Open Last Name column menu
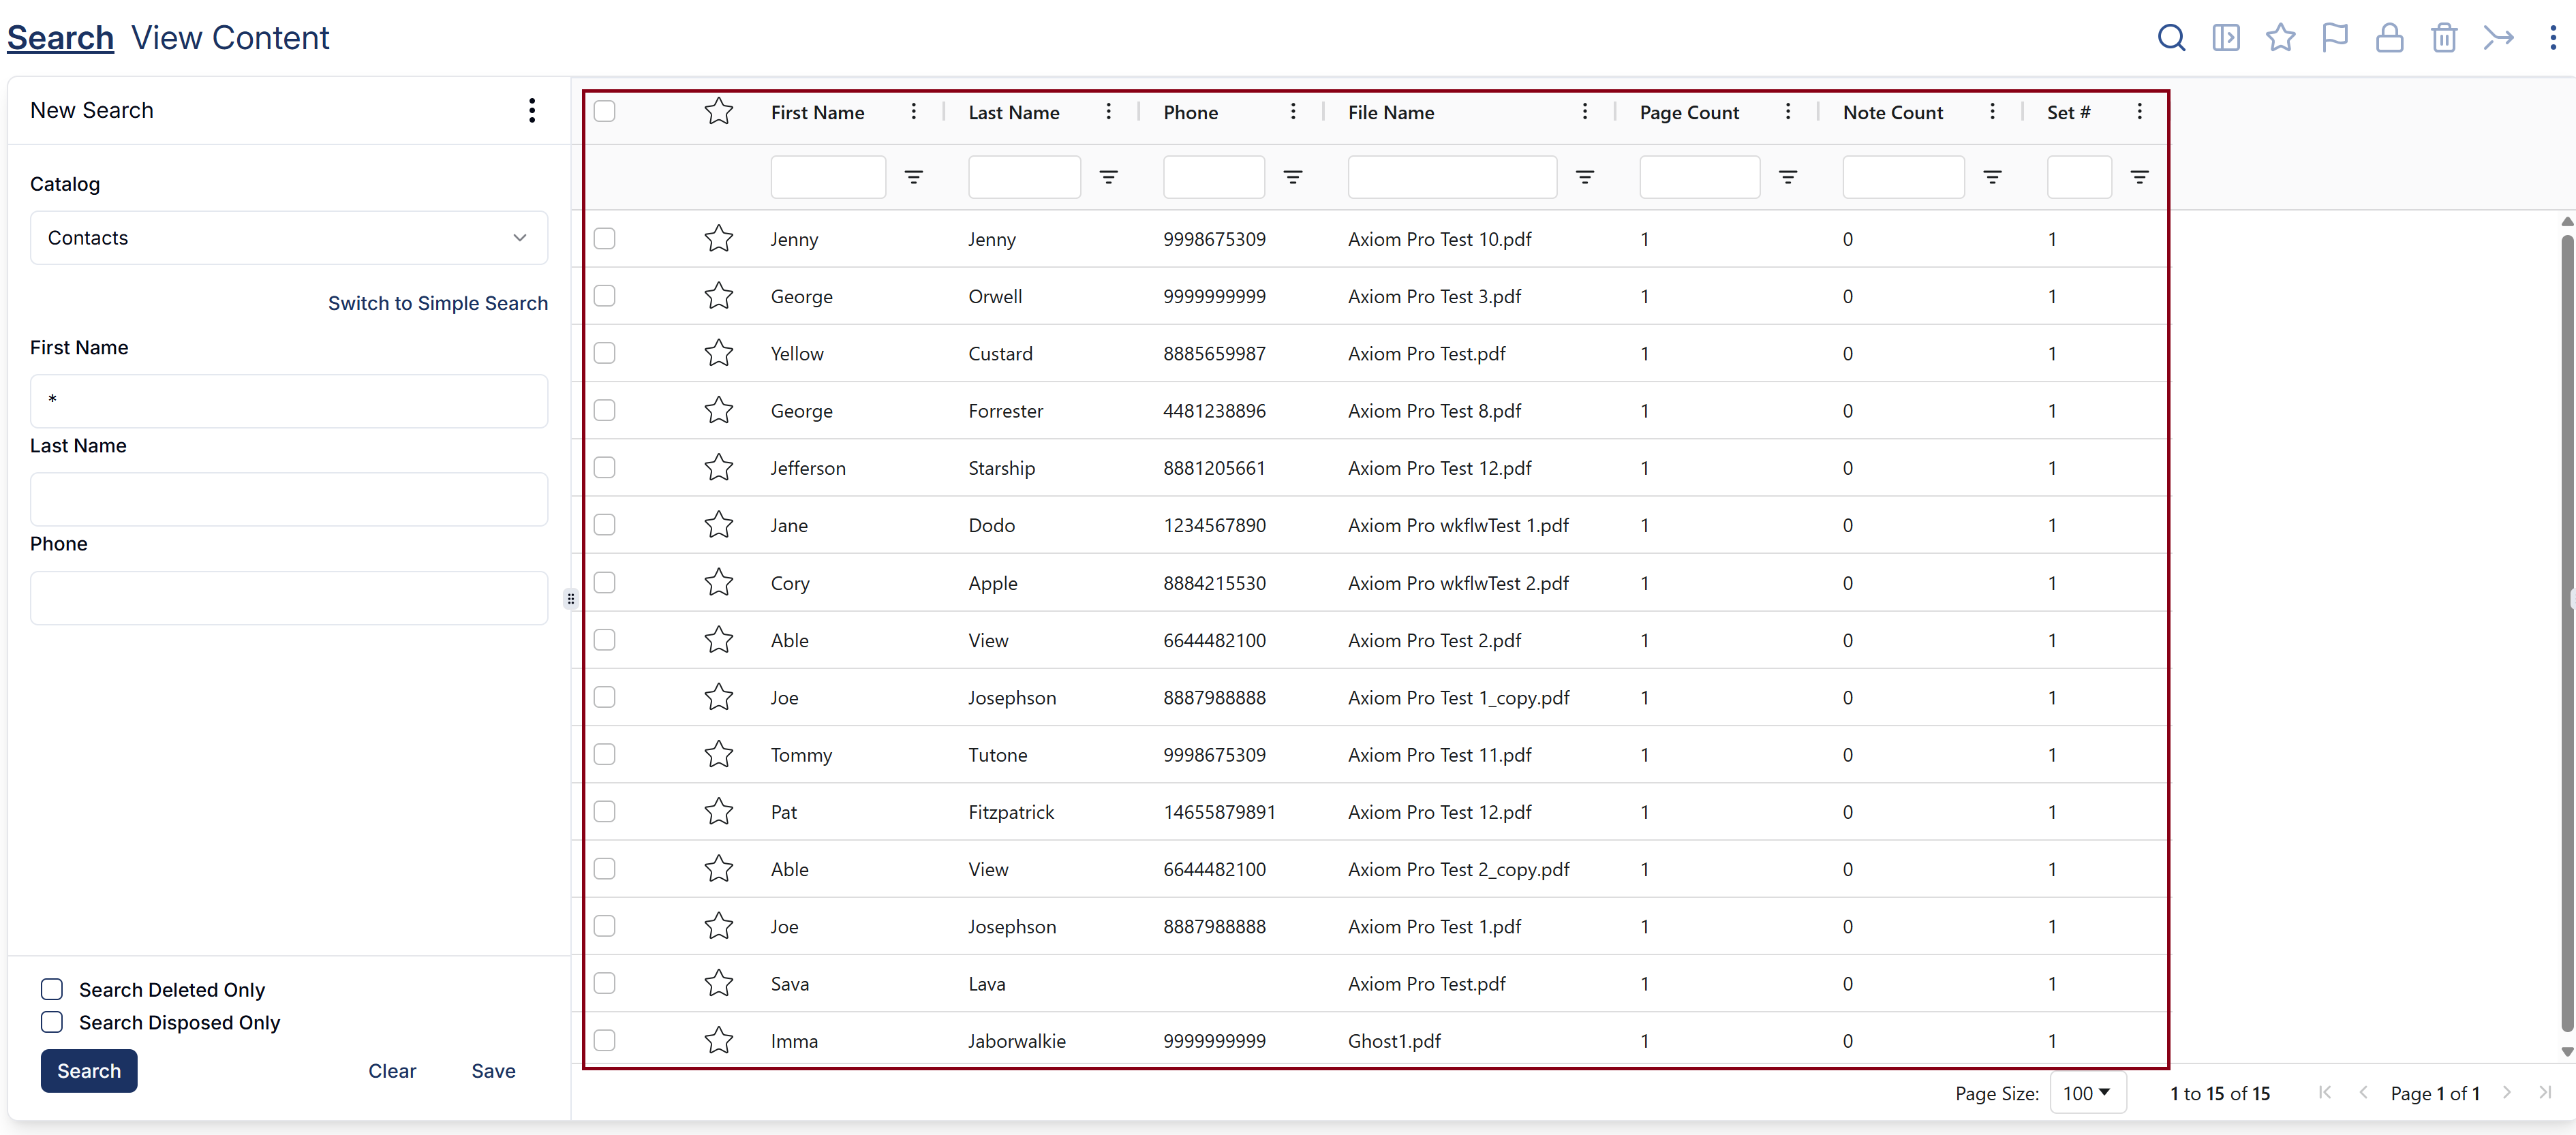Screen dimensions: 2576x1135 coord(1108,111)
